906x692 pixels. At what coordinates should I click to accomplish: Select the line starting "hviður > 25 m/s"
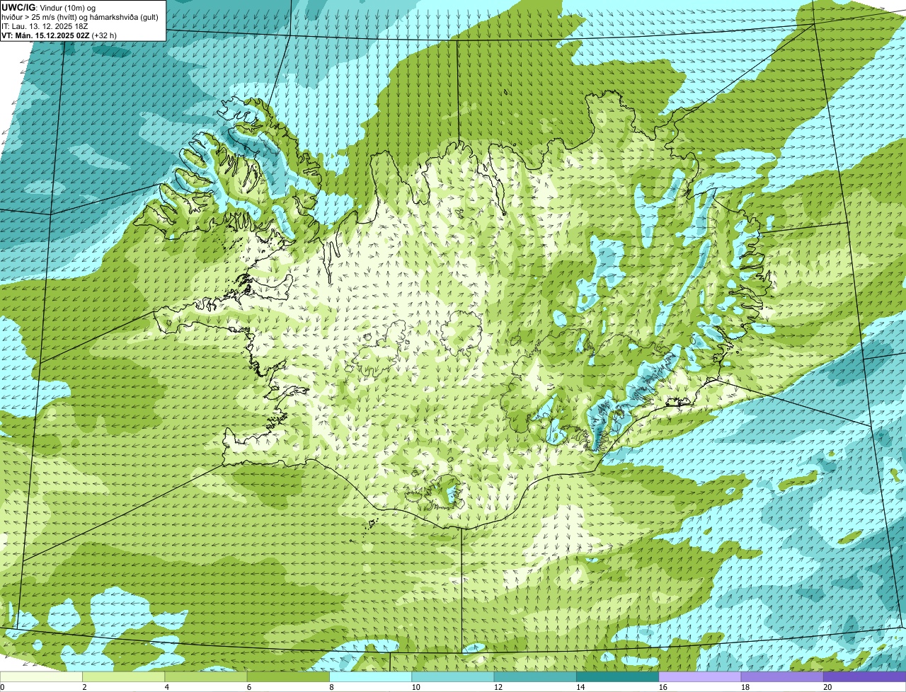[x=79, y=16]
